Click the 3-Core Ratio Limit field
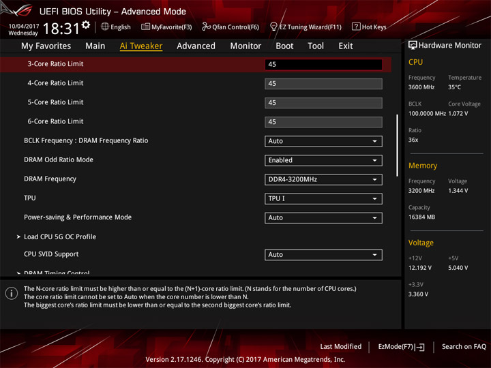Viewport: 491px width, 368px height. coord(323,65)
